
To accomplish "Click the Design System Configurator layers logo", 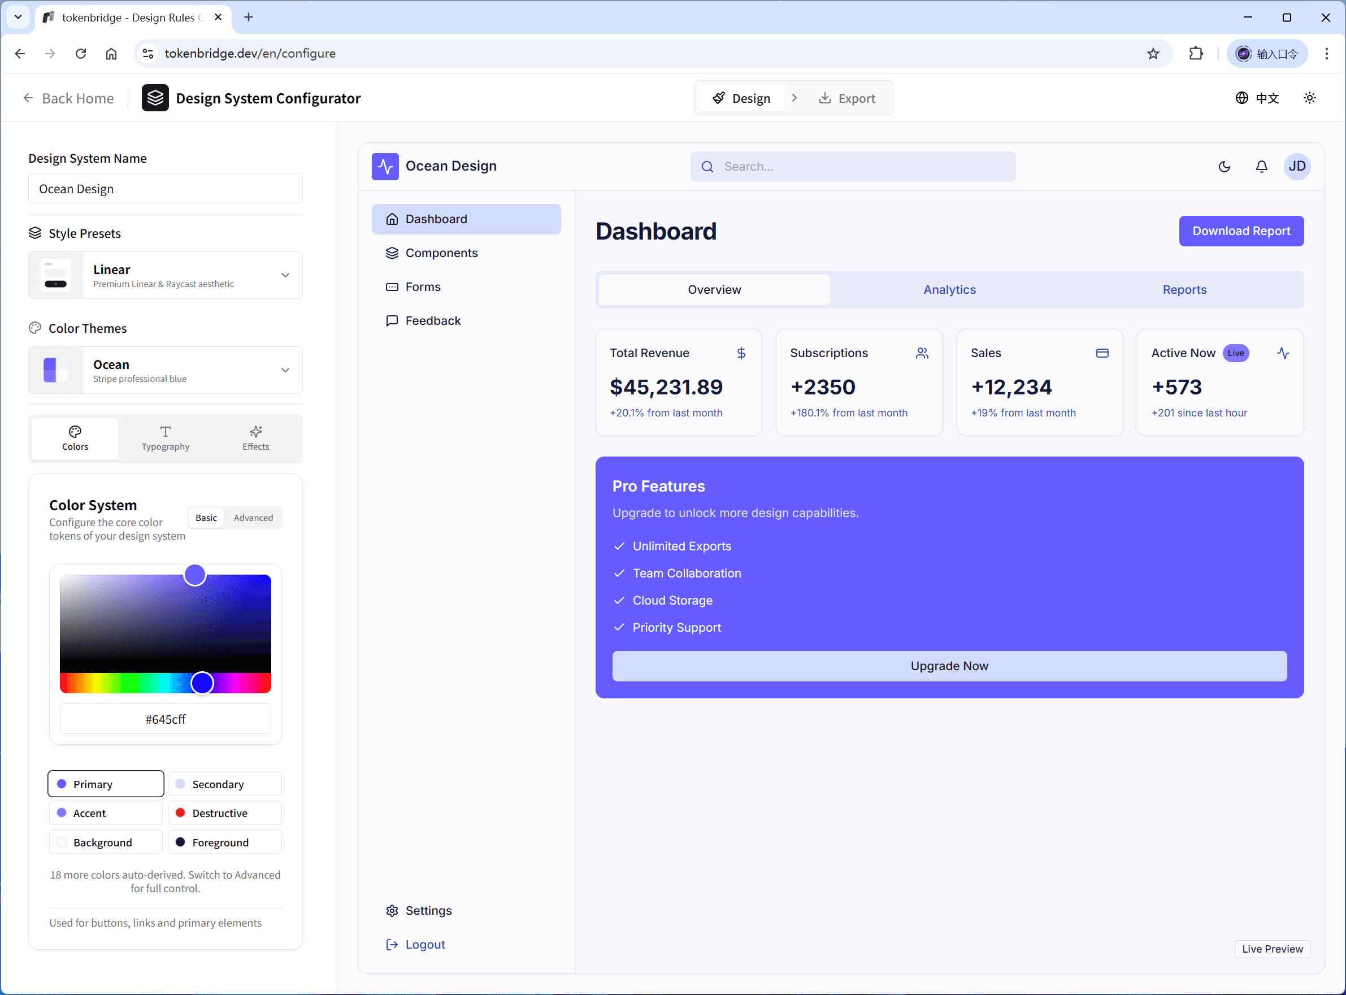I will coord(155,98).
